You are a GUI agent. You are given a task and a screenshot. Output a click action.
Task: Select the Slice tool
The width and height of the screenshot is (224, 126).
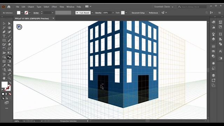click(x=9, y=74)
